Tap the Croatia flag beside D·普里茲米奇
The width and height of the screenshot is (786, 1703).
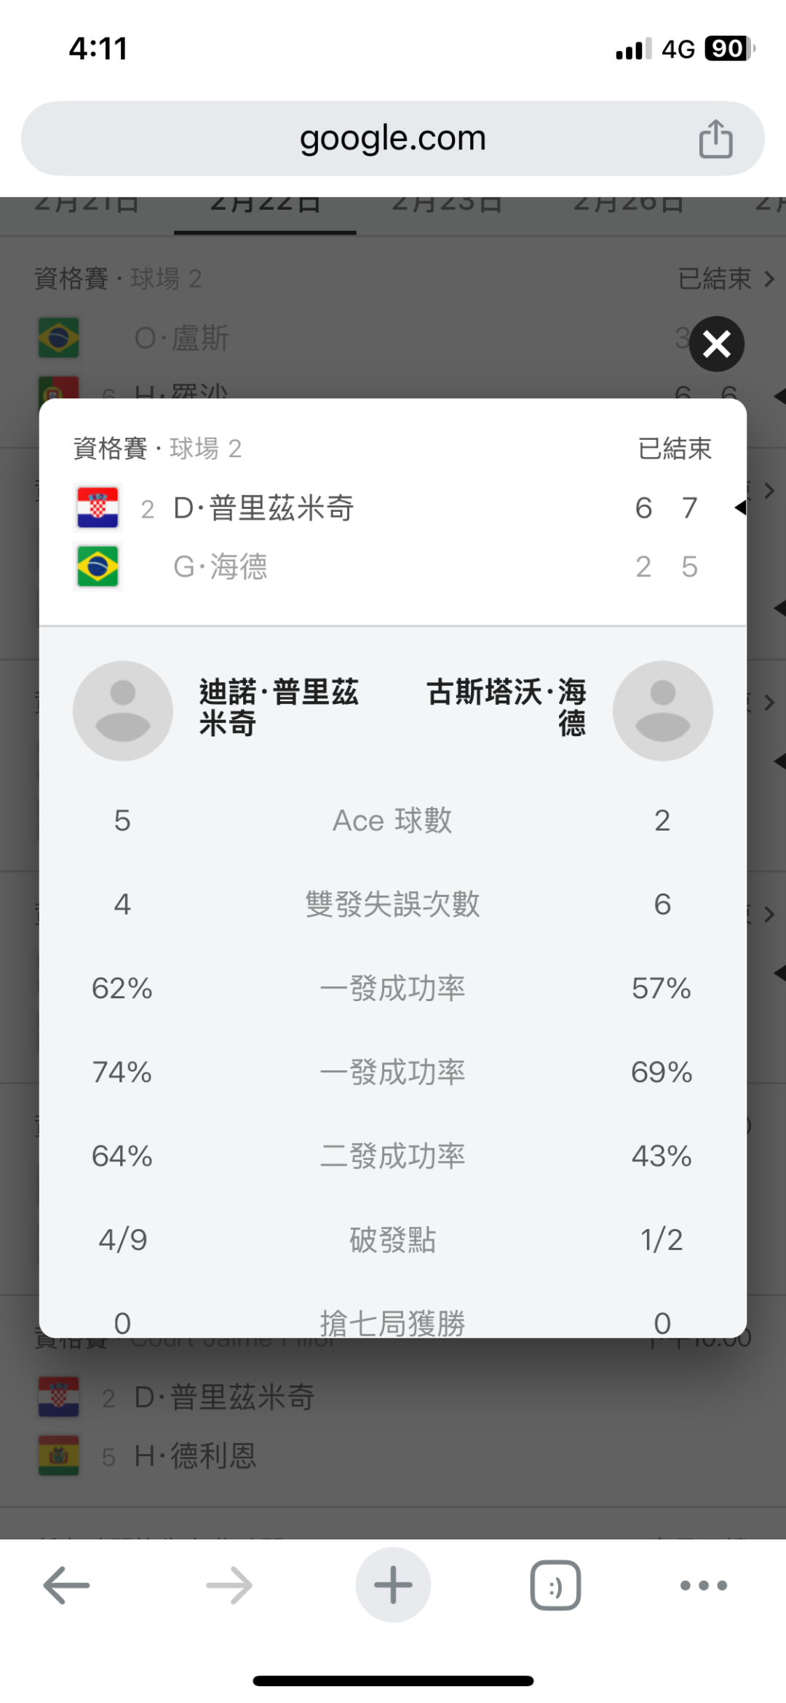pyautogui.click(x=98, y=507)
